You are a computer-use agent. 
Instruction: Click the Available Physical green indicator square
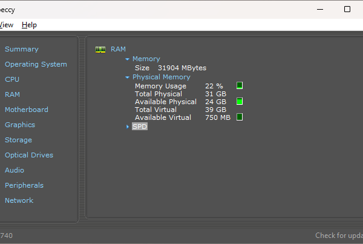coord(240,102)
